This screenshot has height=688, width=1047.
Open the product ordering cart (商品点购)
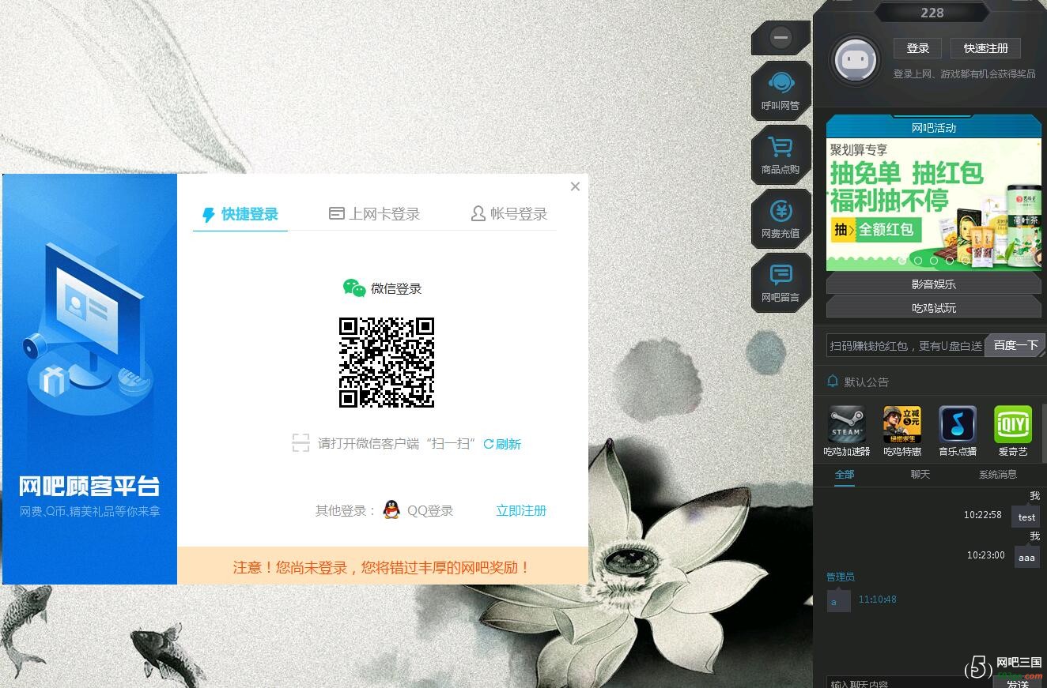(781, 155)
